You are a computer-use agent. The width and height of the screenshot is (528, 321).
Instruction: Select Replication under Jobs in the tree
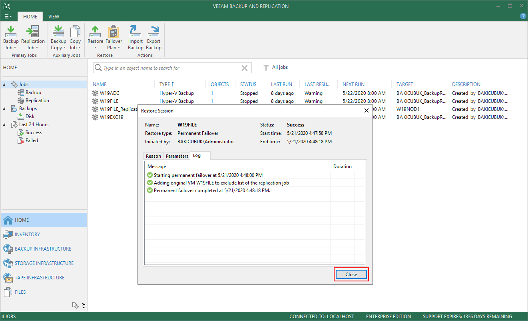[37, 100]
